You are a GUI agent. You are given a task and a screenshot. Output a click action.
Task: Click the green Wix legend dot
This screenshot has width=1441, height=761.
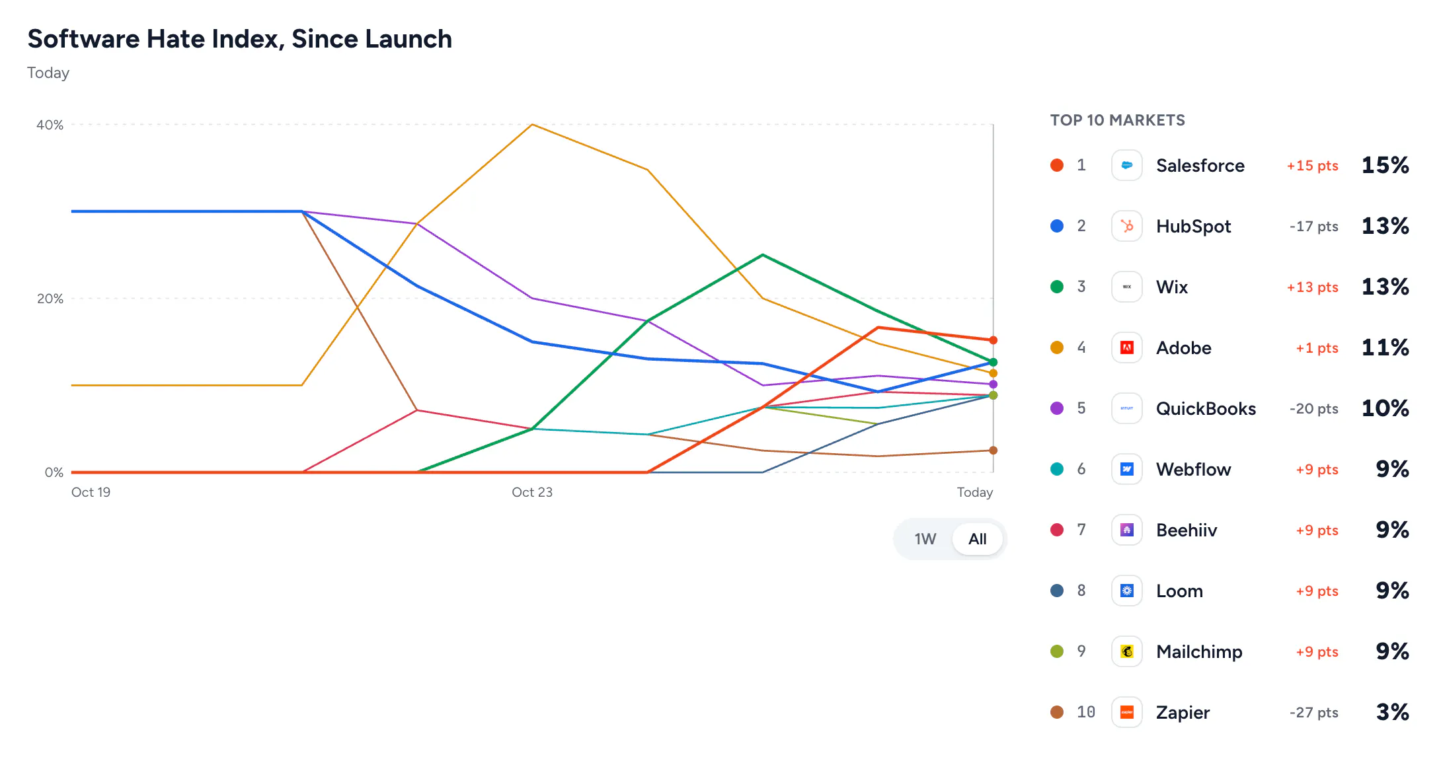point(1057,287)
